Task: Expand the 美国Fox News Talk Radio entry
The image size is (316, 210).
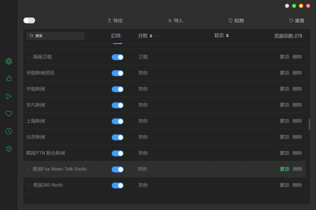Action: [28, 169]
